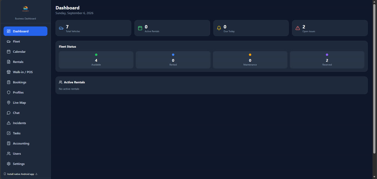Click the Maintenance fleet status label
Screen dimensions: 377x179
[250, 65]
